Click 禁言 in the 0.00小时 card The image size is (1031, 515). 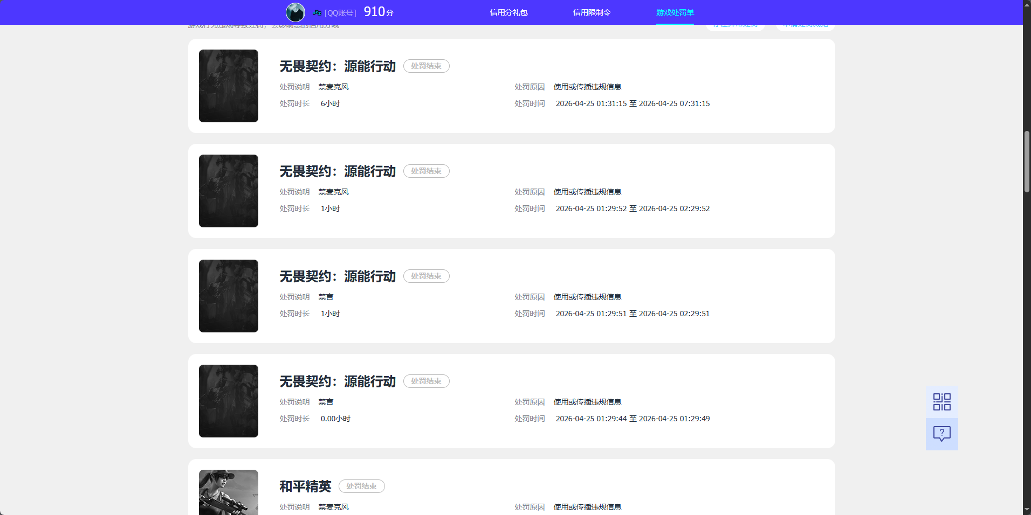(x=326, y=402)
